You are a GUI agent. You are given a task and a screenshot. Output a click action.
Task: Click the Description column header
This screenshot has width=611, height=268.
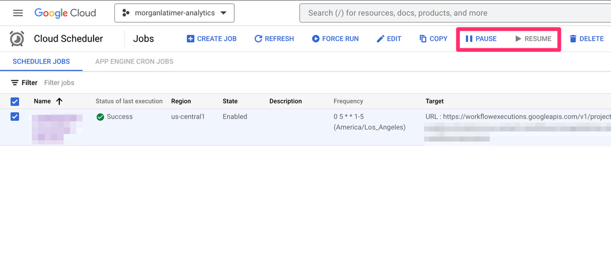(285, 101)
